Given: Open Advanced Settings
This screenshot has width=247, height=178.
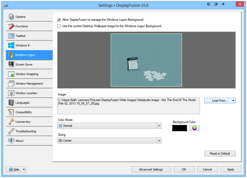Looking at the screenshot, I should click(x=151, y=169).
